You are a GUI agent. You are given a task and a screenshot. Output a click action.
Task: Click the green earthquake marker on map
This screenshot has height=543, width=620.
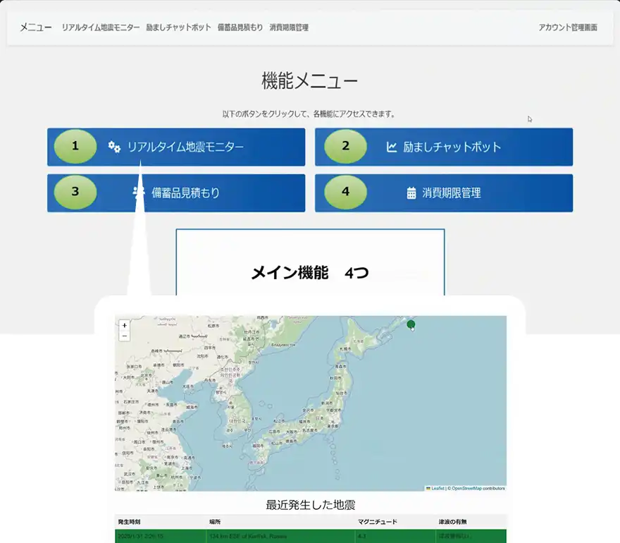click(x=411, y=324)
